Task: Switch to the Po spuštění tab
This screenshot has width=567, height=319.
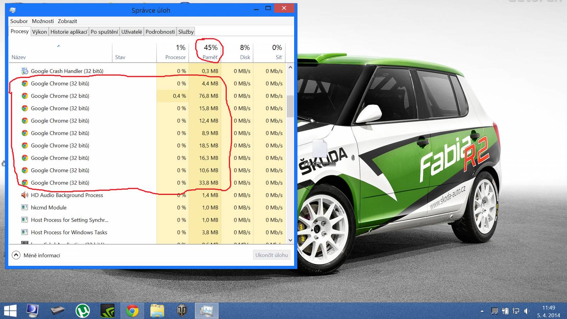Action: tap(104, 32)
